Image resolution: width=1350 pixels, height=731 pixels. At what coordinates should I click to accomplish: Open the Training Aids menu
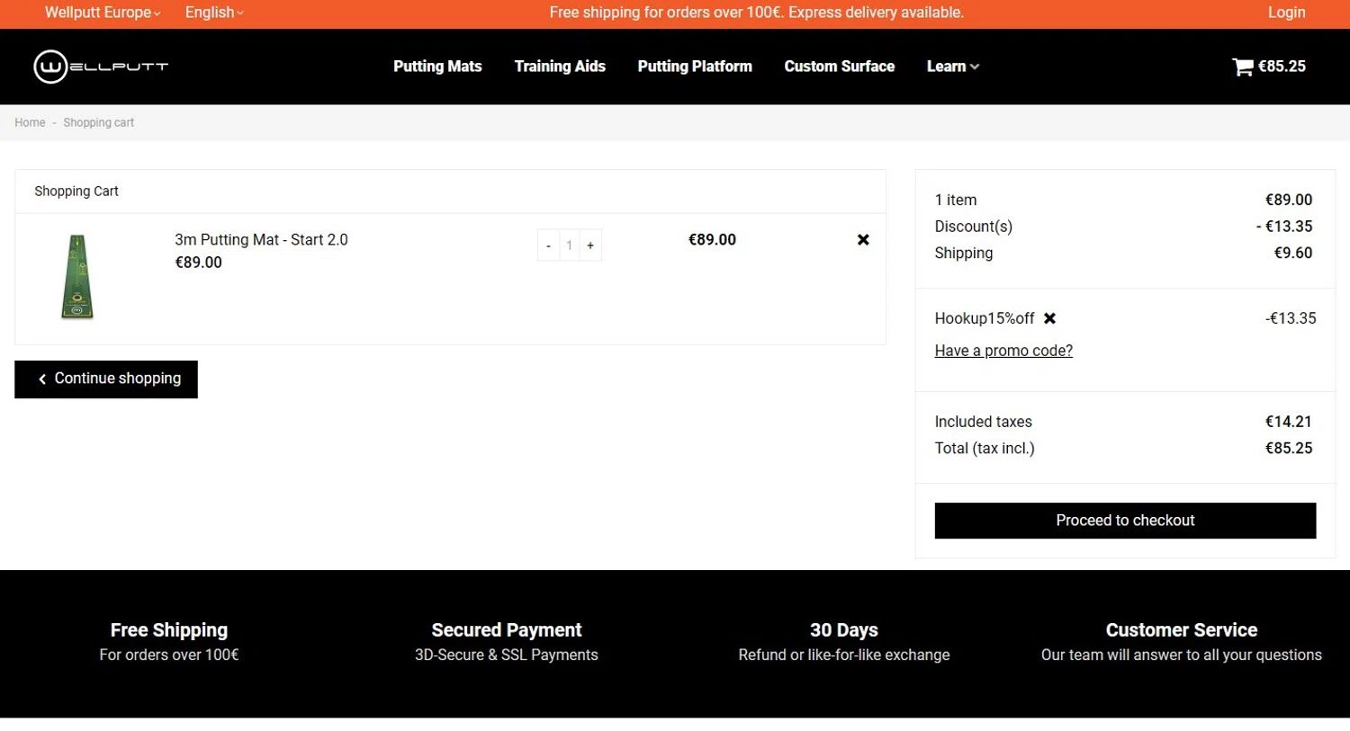[x=560, y=67]
